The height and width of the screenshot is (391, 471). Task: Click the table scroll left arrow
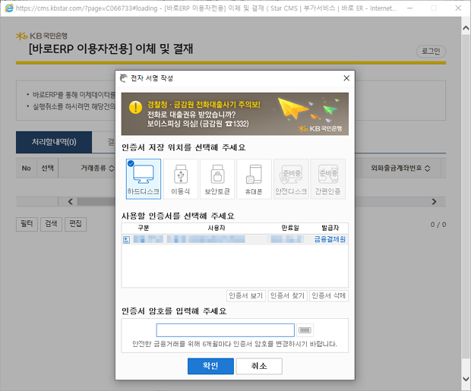click(71, 201)
